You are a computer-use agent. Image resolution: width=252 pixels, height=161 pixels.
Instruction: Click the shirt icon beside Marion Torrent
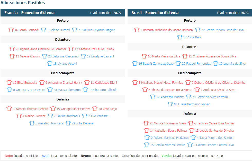[x=19, y=116]
